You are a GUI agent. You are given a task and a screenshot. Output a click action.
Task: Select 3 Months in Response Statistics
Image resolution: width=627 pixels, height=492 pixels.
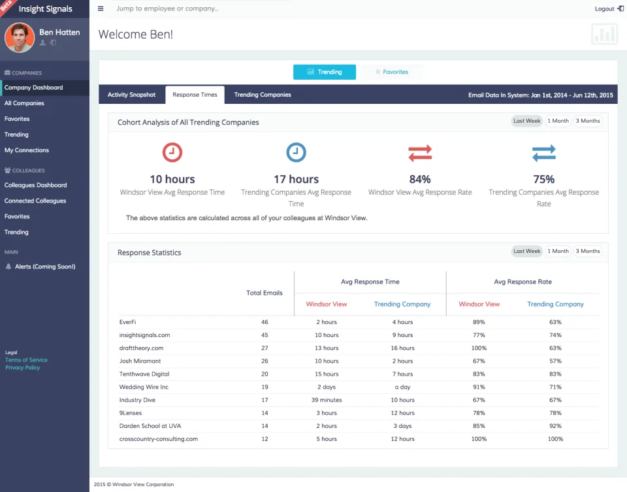[587, 251]
